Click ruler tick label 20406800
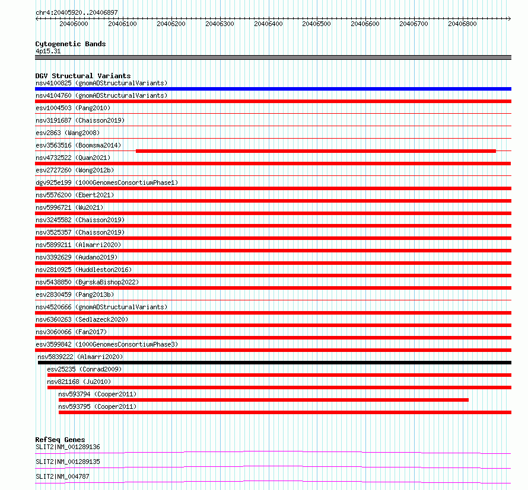This screenshot has width=528, height=490. [462, 24]
